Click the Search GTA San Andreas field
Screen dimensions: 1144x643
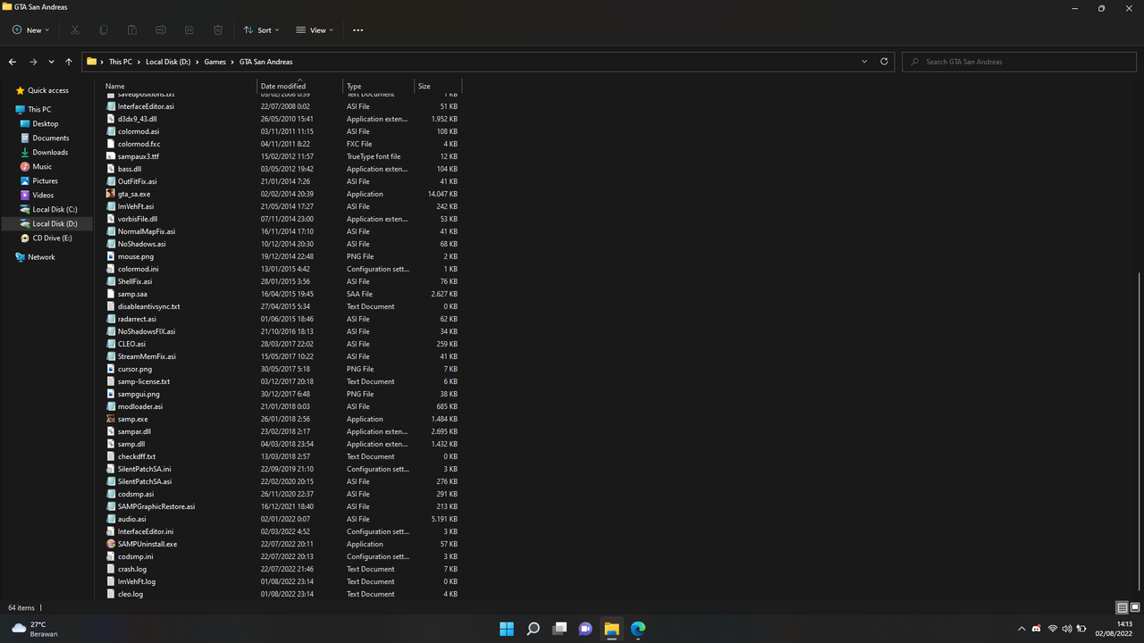pyautogui.click(x=1019, y=62)
